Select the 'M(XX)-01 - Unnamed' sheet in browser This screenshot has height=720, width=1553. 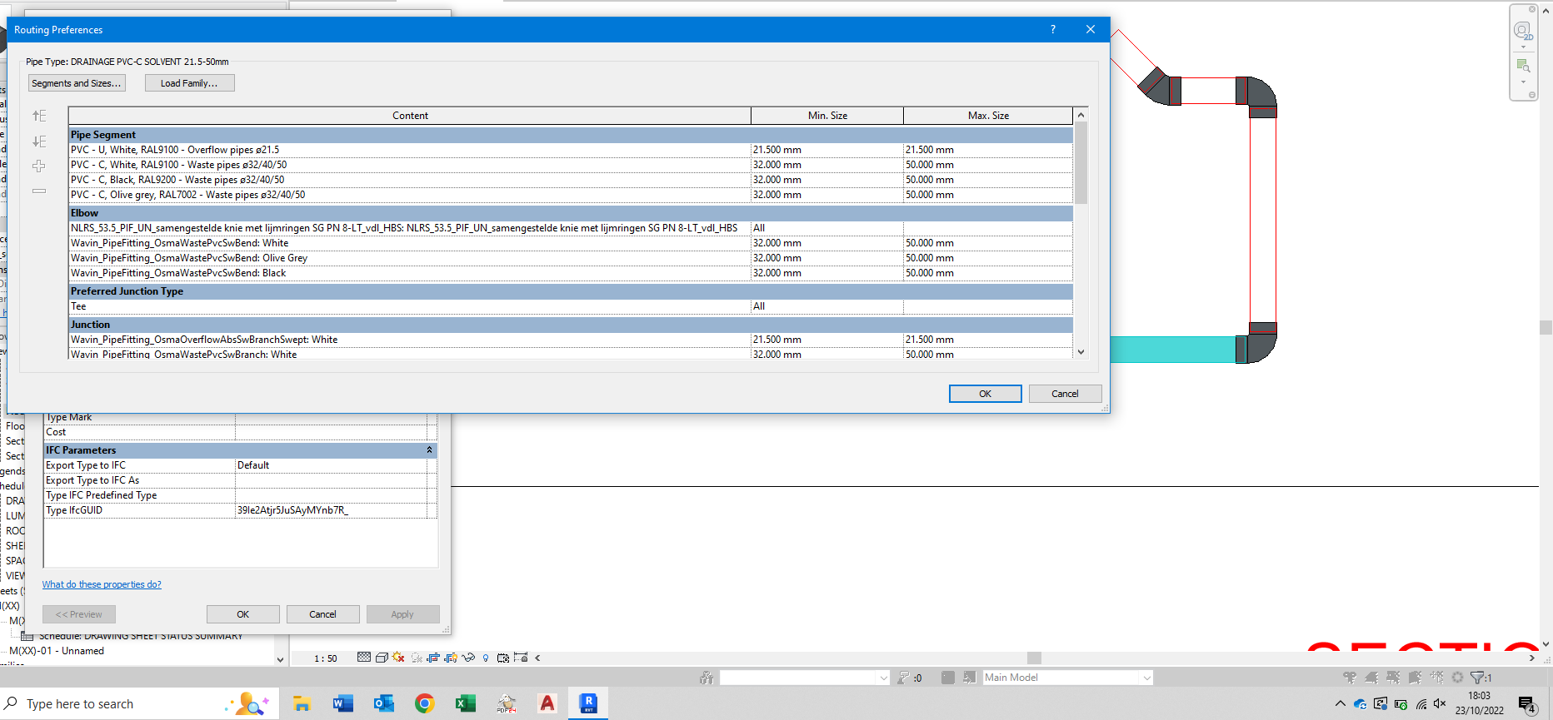[x=57, y=651]
